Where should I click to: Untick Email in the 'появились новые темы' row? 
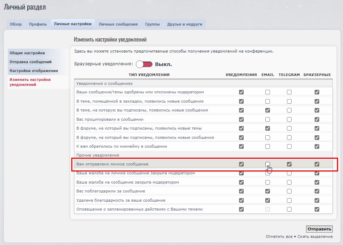267,128
